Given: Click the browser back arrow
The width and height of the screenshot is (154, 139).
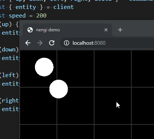Looking at the screenshot, I should pyautogui.click(x=28, y=43).
